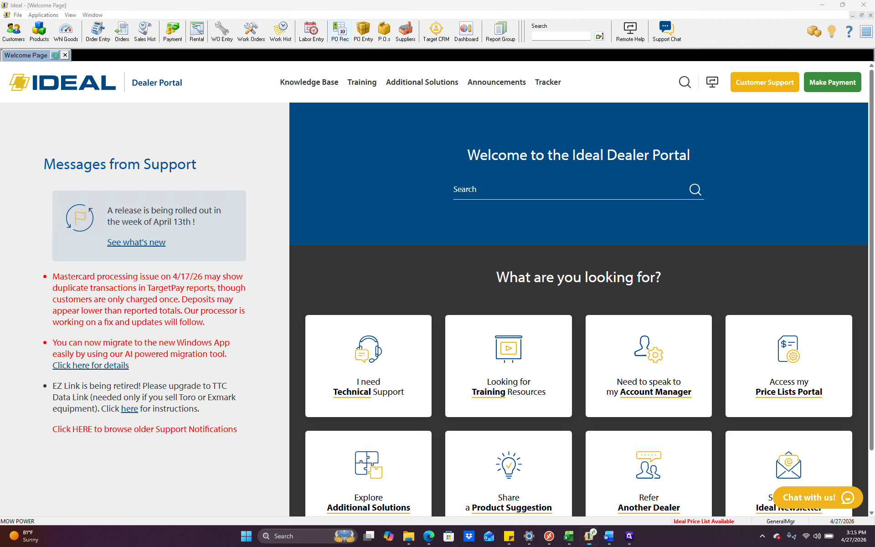Screen dimensions: 875x547
Task: Open Sales Hist toolbar icon
Action: [145, 32]
